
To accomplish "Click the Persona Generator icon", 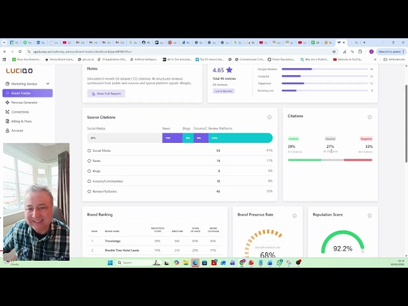I will [7, 103].
